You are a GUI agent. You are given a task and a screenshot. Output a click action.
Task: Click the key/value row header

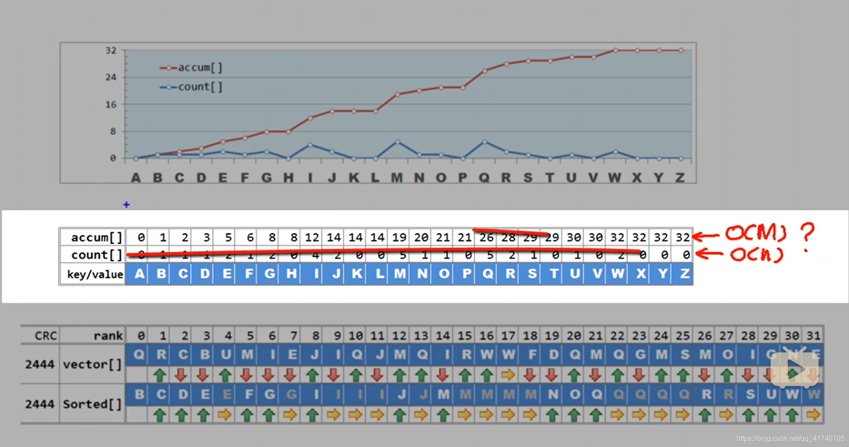[x=95, y=274]
